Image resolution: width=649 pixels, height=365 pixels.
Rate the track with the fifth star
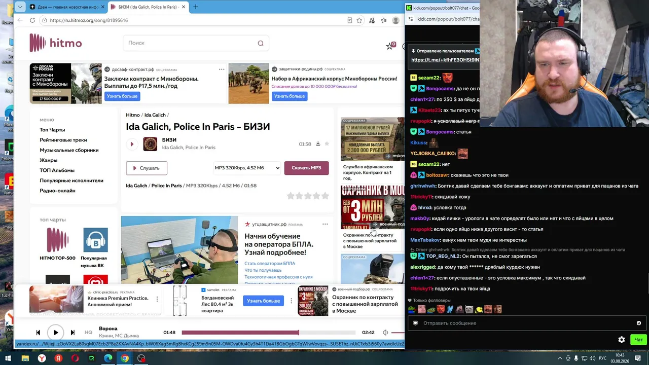coord(325,196)
